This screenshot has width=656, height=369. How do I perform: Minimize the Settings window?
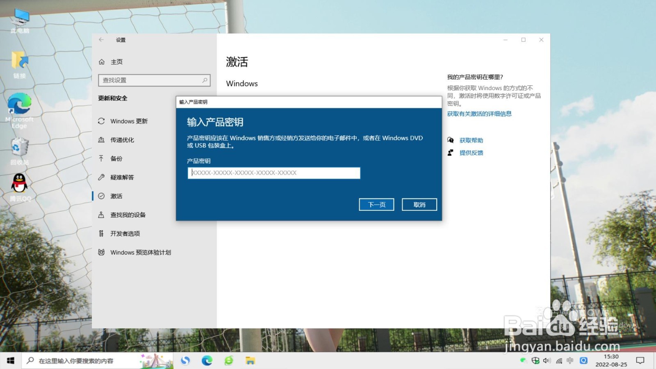[506, 40]
